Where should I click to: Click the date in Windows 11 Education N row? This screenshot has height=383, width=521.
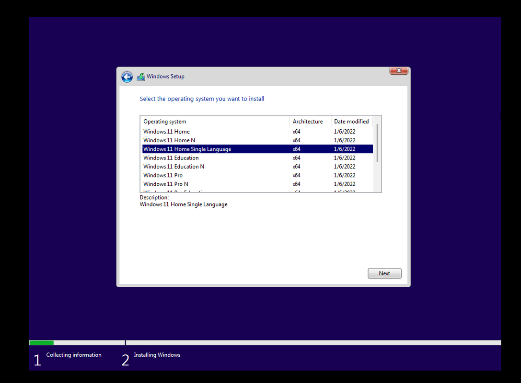tap(345, 167)
